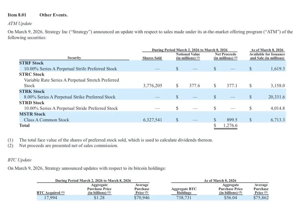Click shares sold value 6,327,541
This screenshot has height=207, width=305.
coord(153,120)
